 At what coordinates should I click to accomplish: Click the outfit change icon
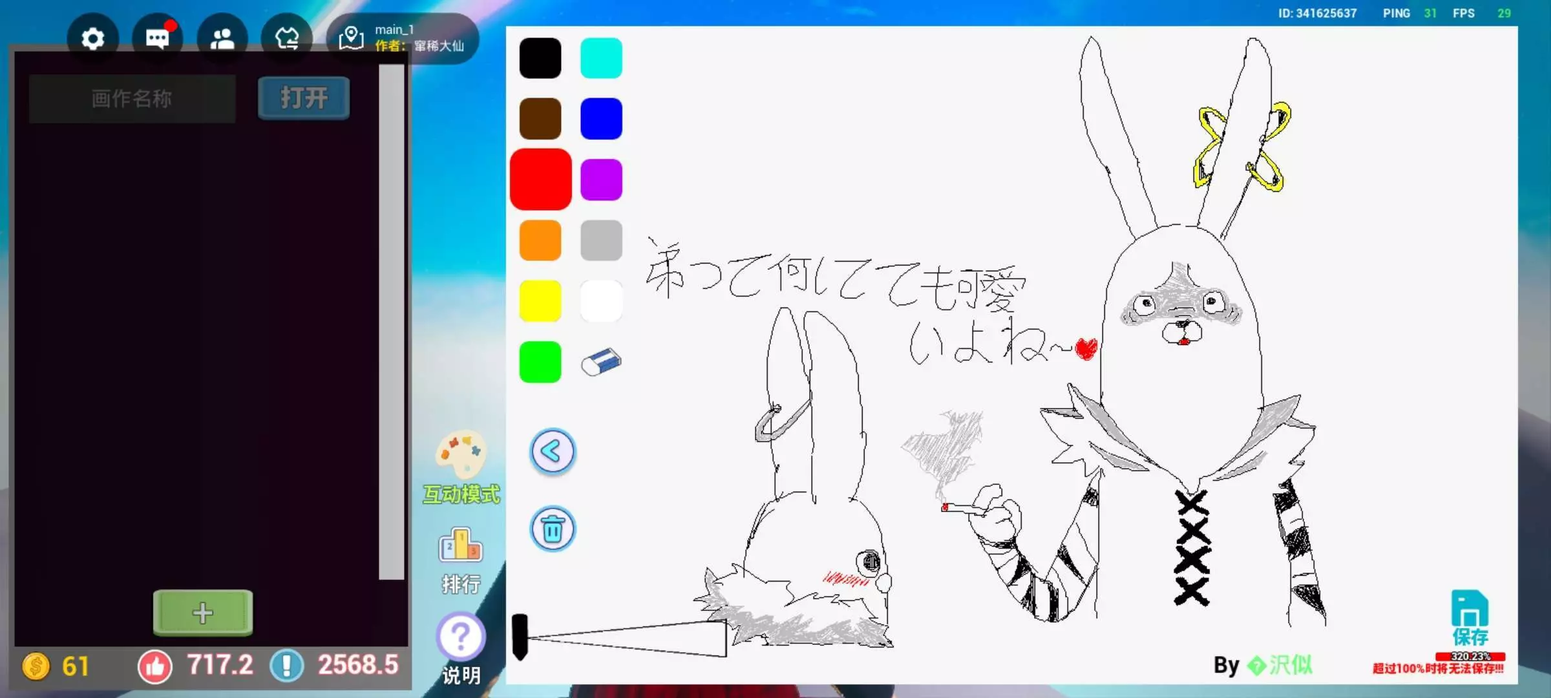click(x=286, y=39)
